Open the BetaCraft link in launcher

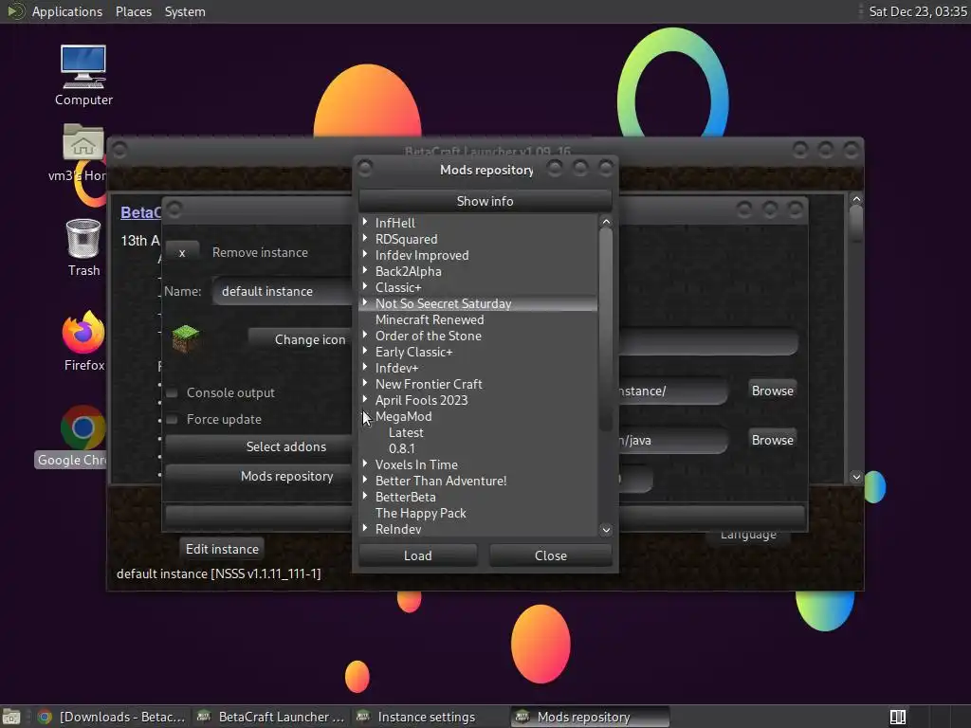coord(140,212)
